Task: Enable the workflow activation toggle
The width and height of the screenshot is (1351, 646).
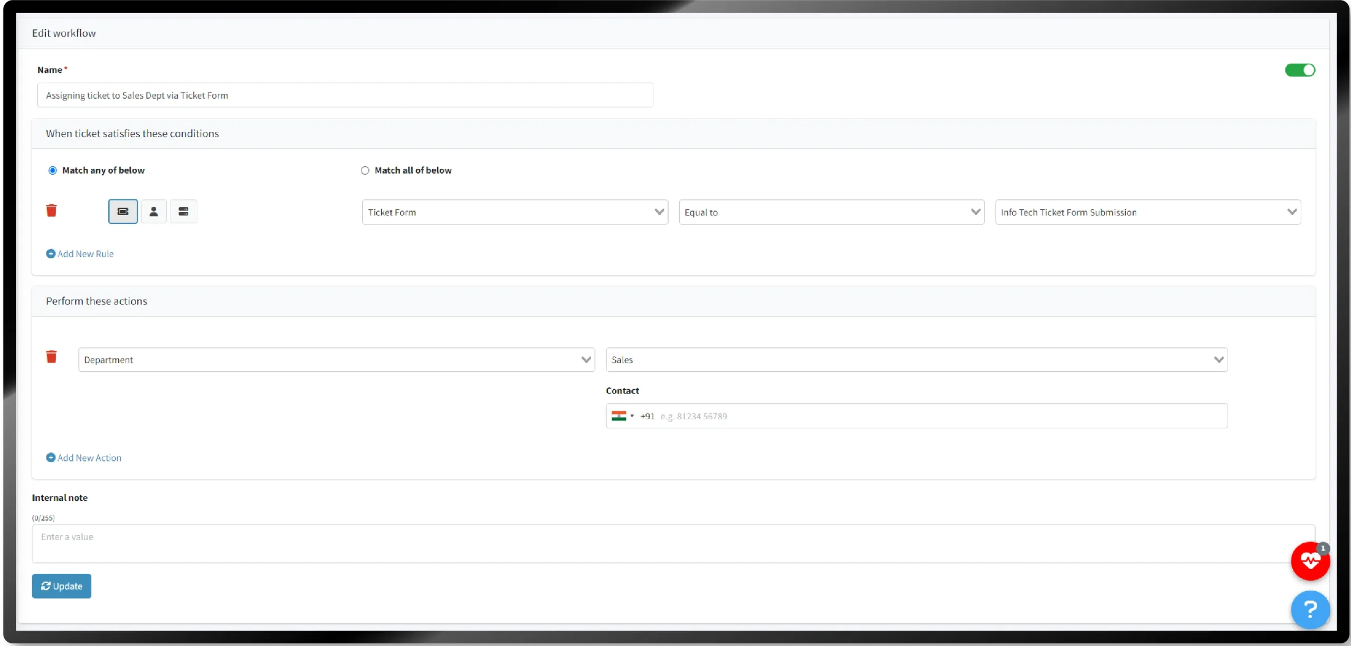Action: click(x=1300, y=70)
